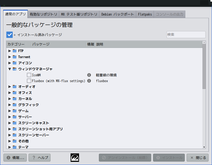Viewport: 212px width, 165px height.
Task: Click the folder icon beside テーマ
Action: (x=14, y=147)
